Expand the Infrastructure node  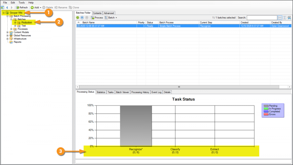7,39
